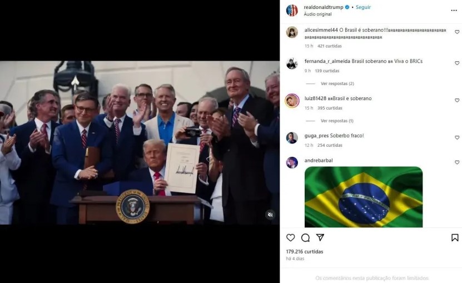Expand Ver respostas (2) under fernanda_r_almeida
The image size is (462, 283).
point(337,84)
